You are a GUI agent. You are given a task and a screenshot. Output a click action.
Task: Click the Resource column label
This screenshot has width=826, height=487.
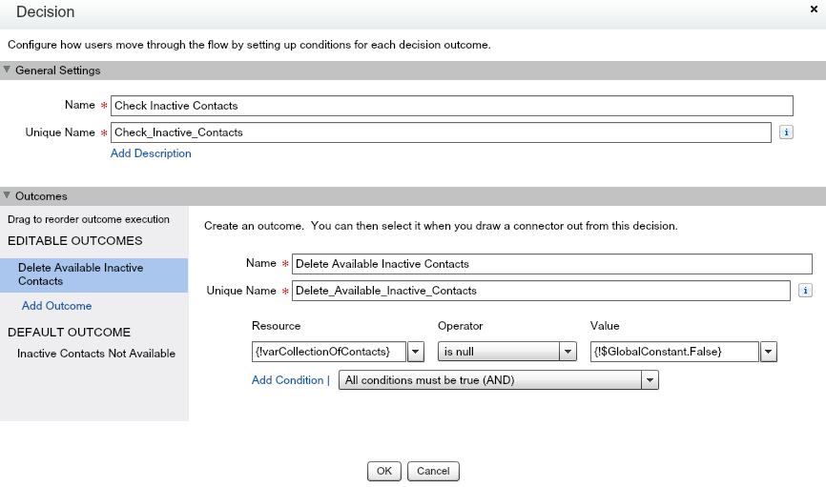coord(276,326)
